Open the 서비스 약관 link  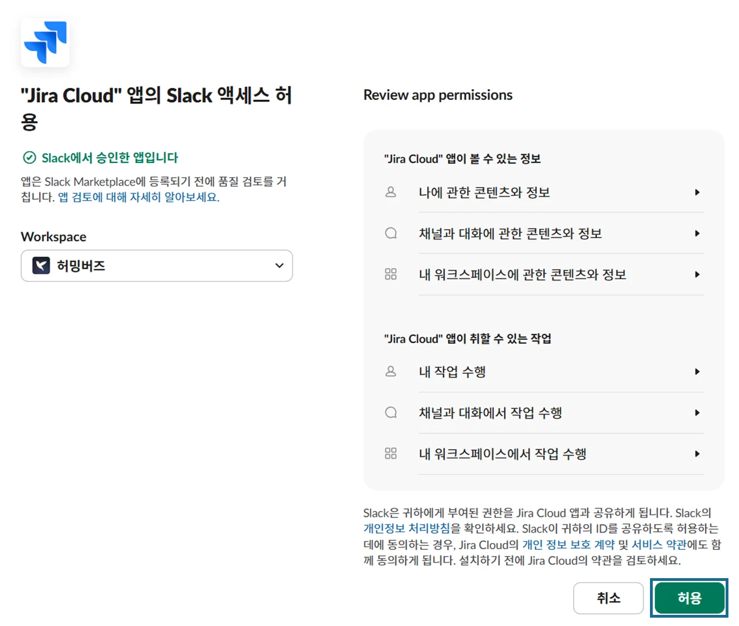(x=659, y=545)
